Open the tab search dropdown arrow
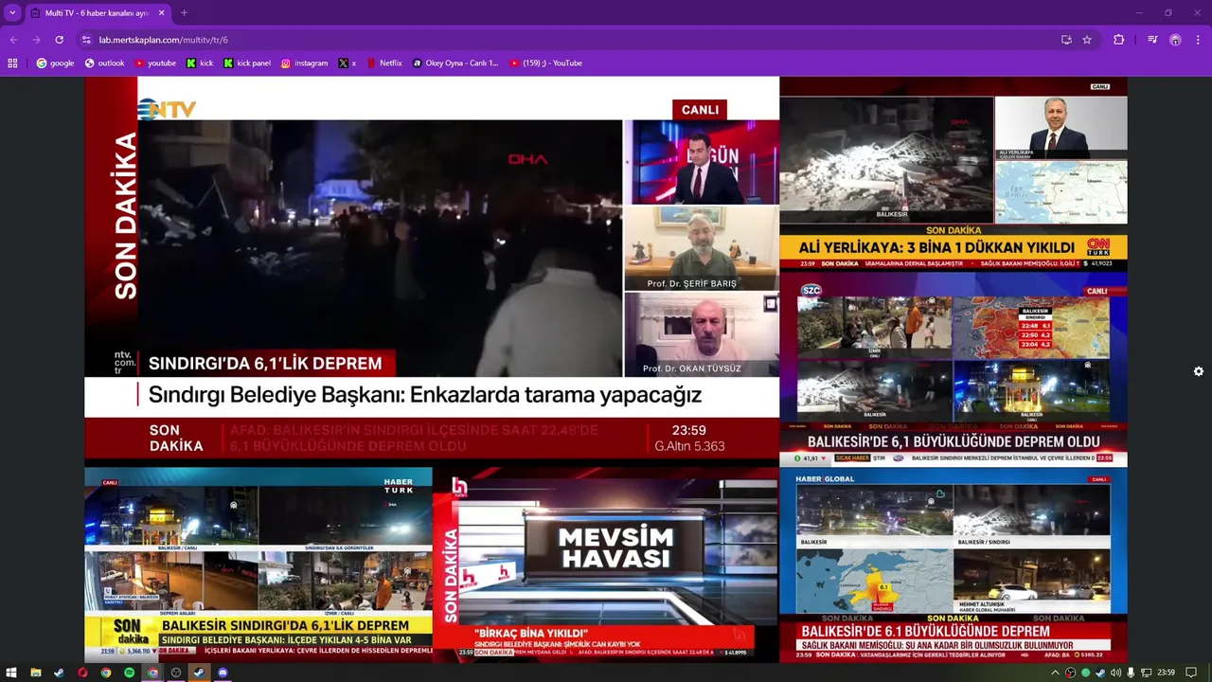 click(x=12, y=13)
